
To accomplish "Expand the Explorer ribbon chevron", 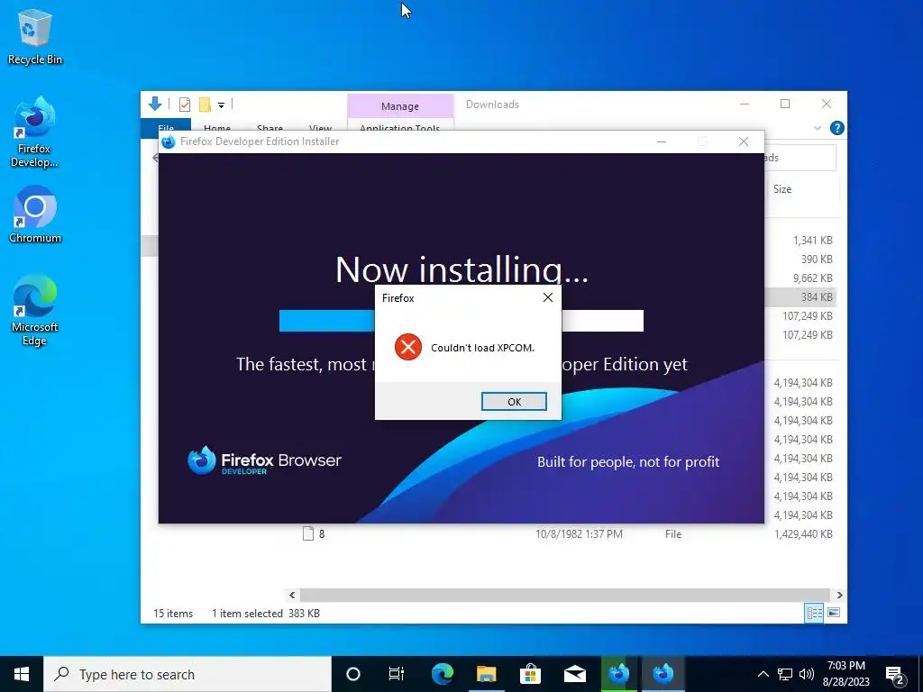I will (x=818, y=128).
